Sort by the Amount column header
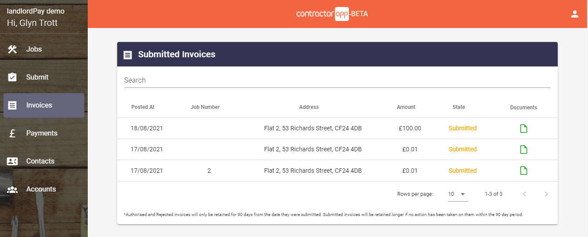Image resolution: width=588 pixels, height=237 pixels. [406, 107]
